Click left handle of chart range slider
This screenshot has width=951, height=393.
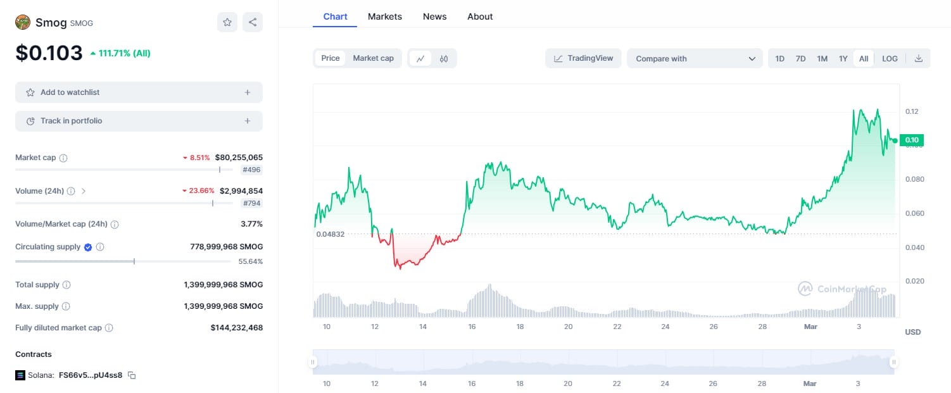[x=313, y=363]
